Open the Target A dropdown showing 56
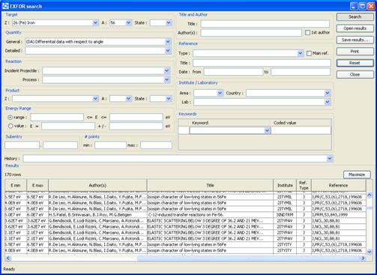The height and width of the screenshot is (275, 377). point(128,22)
